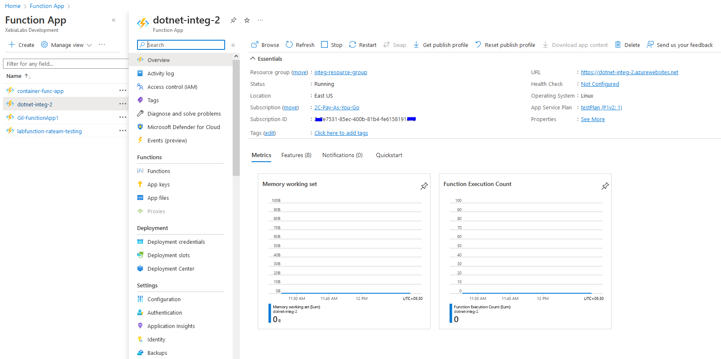
Task: Select the Metrics tab
Action: (x=262, y=155)
